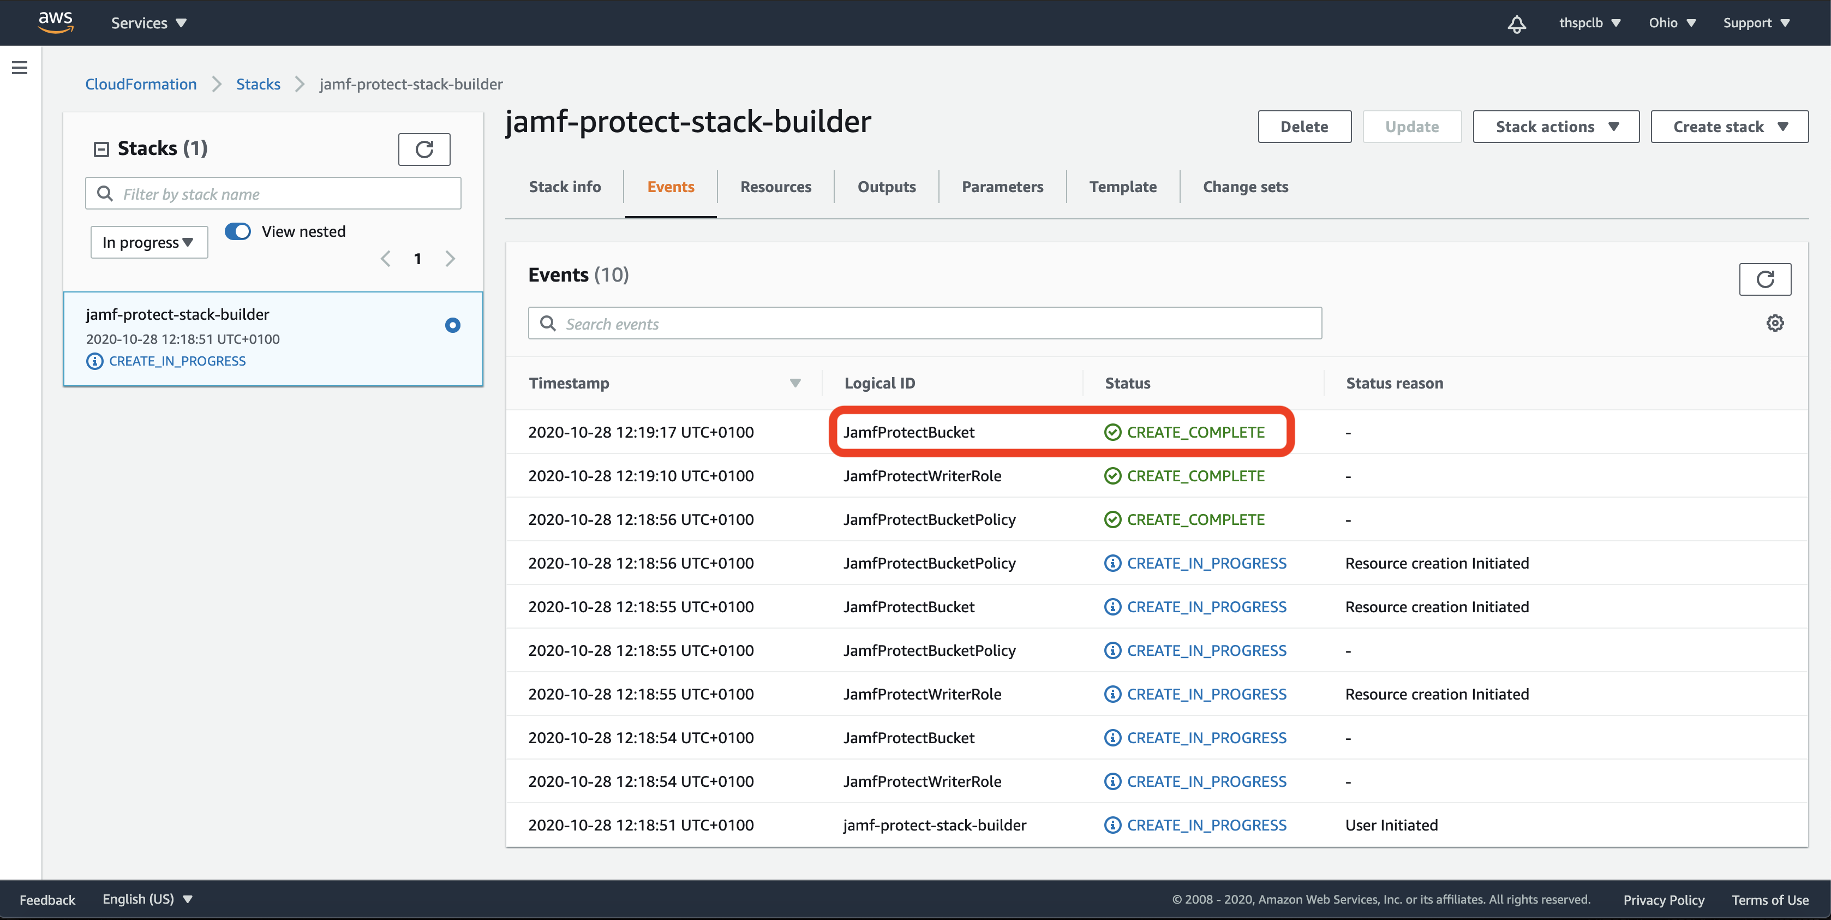Click User Initiated status reason
Viewport: 1831px width, 920px height.
(1391, 825)
